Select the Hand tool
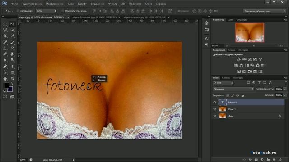This screenshot has width=289, height=162. tap(5, 79)
